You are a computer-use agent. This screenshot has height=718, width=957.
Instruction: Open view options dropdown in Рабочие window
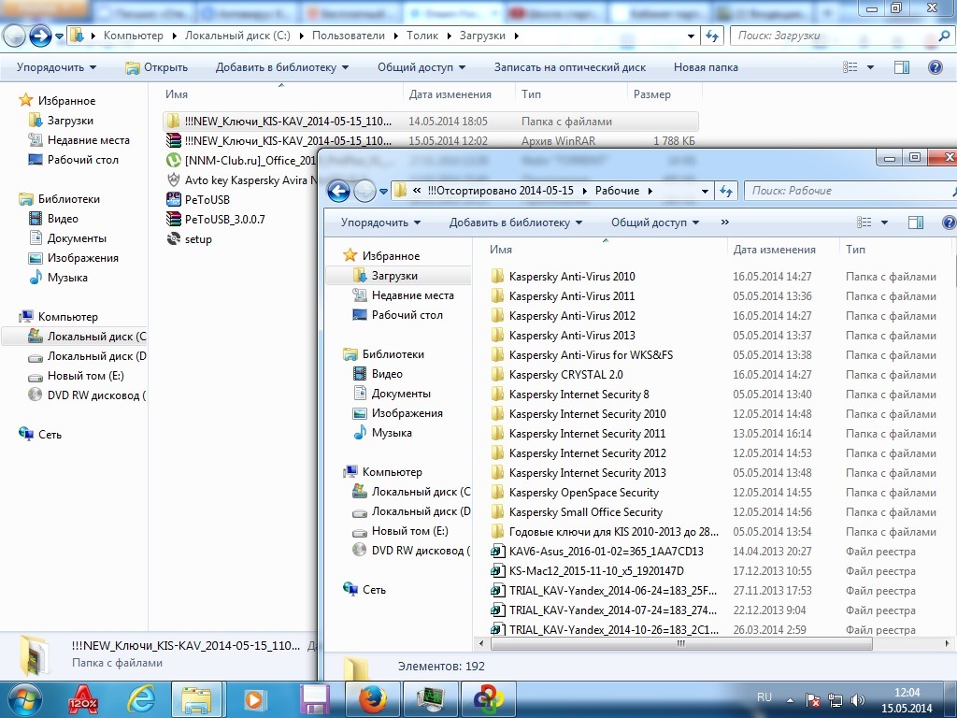[x=884, y=223]
